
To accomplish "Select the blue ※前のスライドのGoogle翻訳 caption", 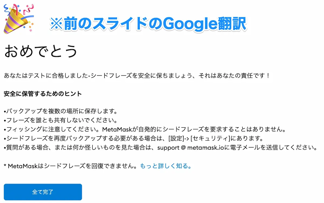I will click(x=148, y=24).
